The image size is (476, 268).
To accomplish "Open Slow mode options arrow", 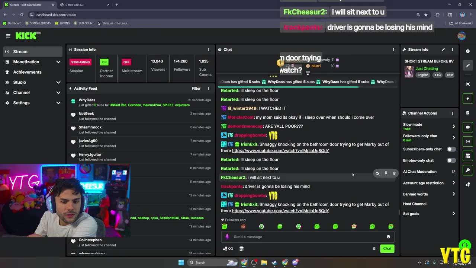I will pyautogui.click(x=454, y=127).
